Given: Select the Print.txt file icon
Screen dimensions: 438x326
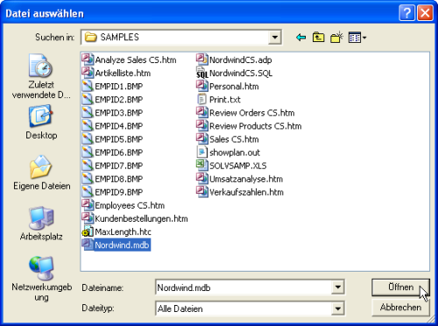Looking at the screenshot, I should [202, 99].
